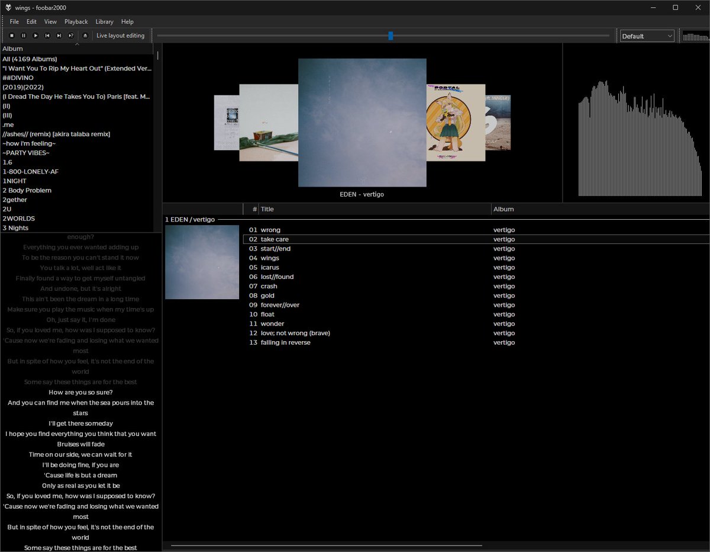Pause the current track

click(x=24, y=36)
